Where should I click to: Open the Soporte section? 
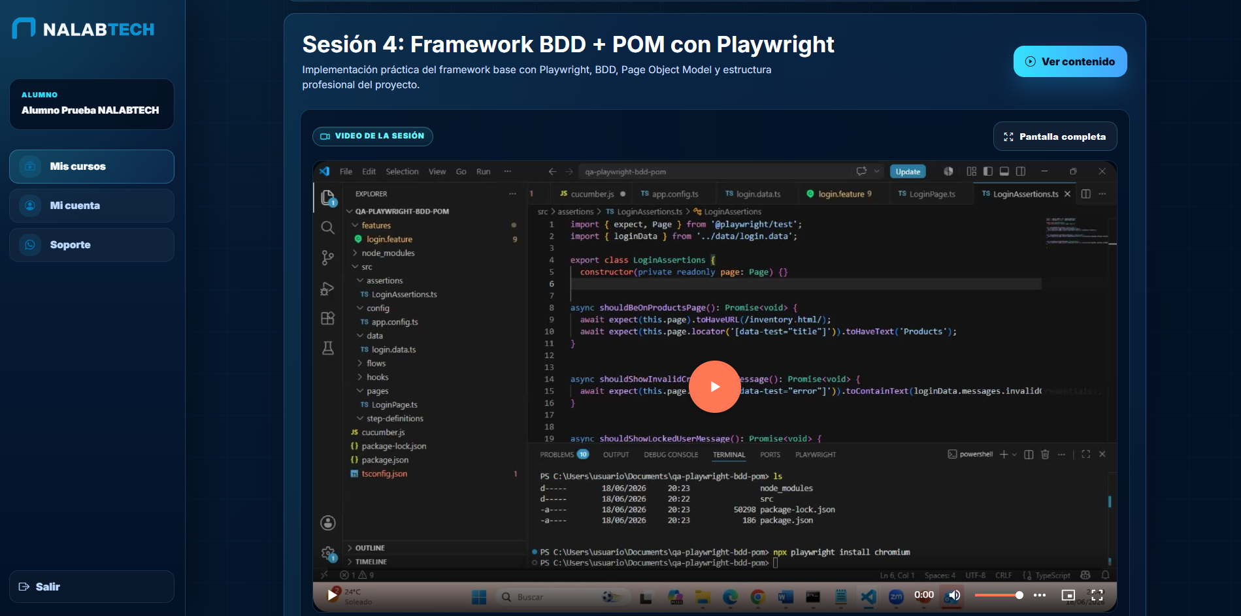pos(91,245)
